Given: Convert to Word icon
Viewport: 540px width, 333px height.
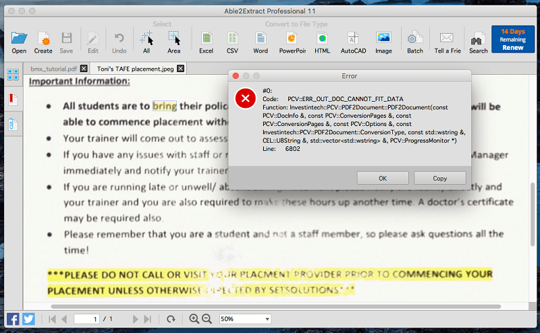Looking at the screenshot, I should pos(261,38).
